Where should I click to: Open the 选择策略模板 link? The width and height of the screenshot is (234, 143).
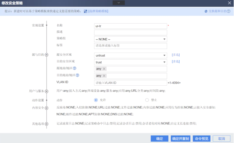tap(98, 11)
